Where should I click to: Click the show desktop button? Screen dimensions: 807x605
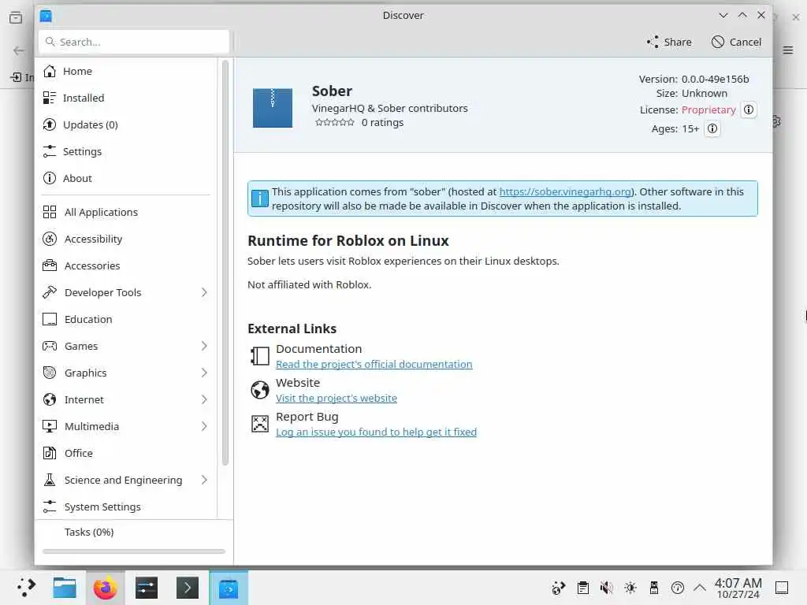(x=783, y=588)
